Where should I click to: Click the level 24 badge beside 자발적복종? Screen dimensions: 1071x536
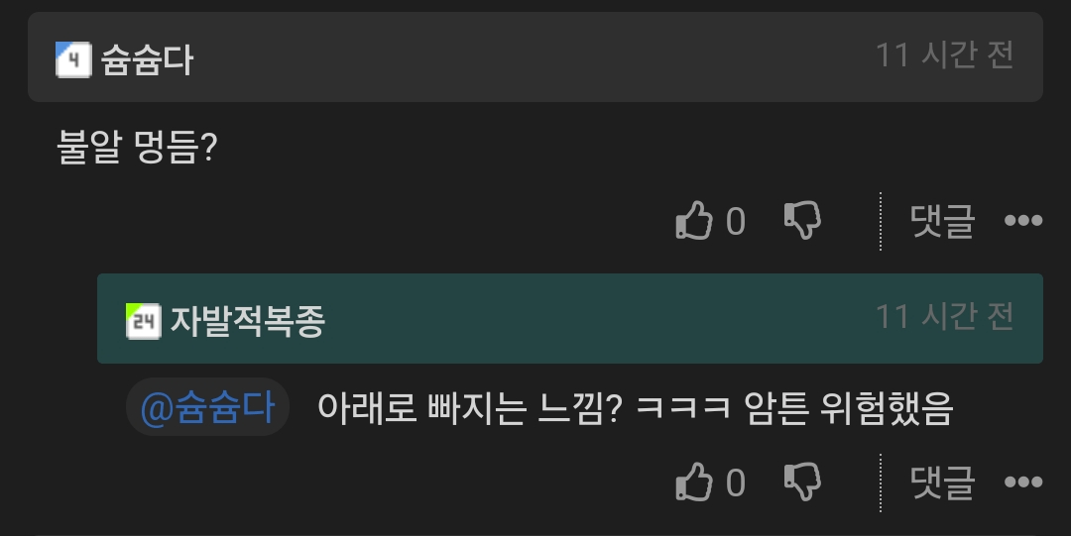[x=144, y=321]
